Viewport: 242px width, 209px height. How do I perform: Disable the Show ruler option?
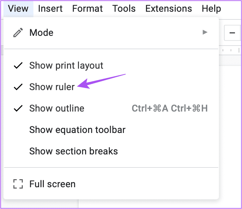click(x=111, y=87)
